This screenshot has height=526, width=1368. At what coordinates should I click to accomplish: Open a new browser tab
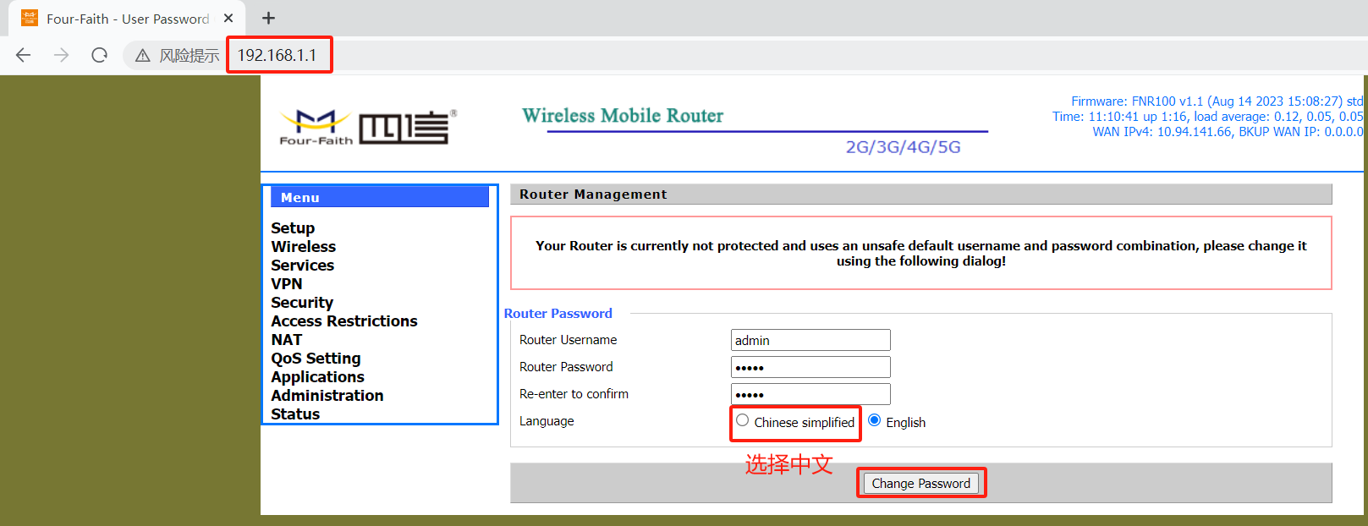point(268,18)
